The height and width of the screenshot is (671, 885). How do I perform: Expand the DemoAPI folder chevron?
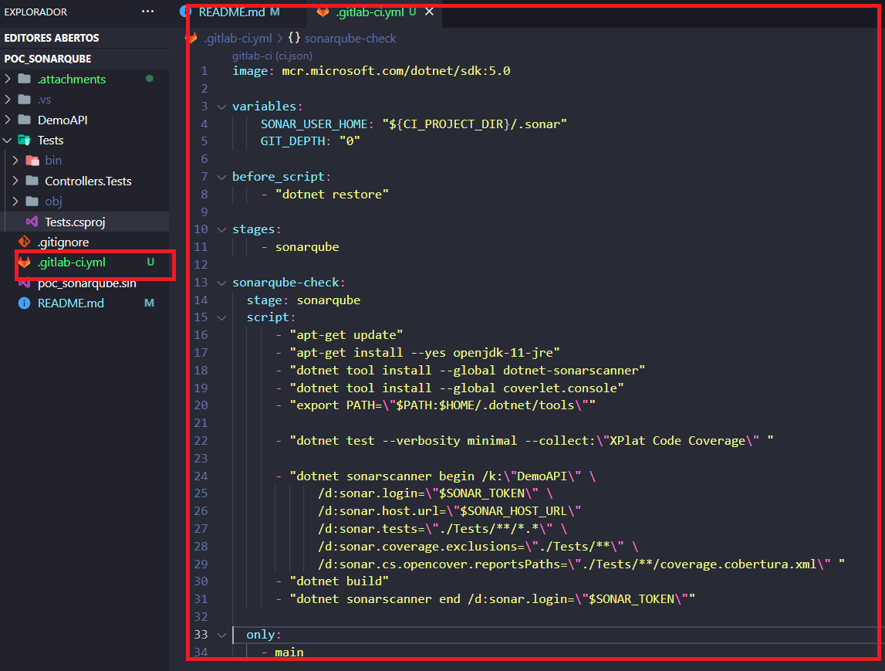point(8,120)
